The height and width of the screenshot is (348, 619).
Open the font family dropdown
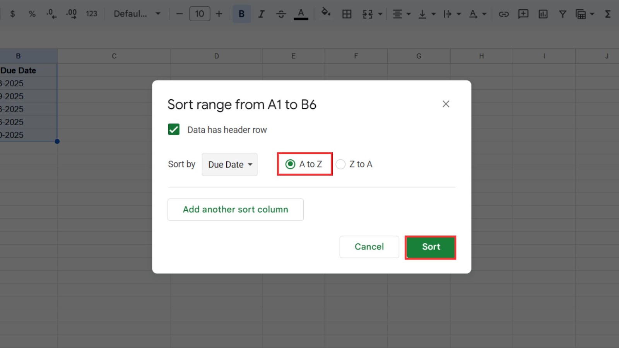(136, 14)
